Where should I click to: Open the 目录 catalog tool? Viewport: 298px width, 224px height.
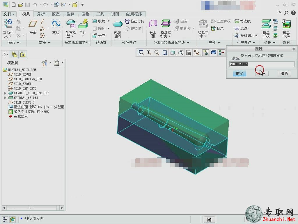tap(217, 29)
